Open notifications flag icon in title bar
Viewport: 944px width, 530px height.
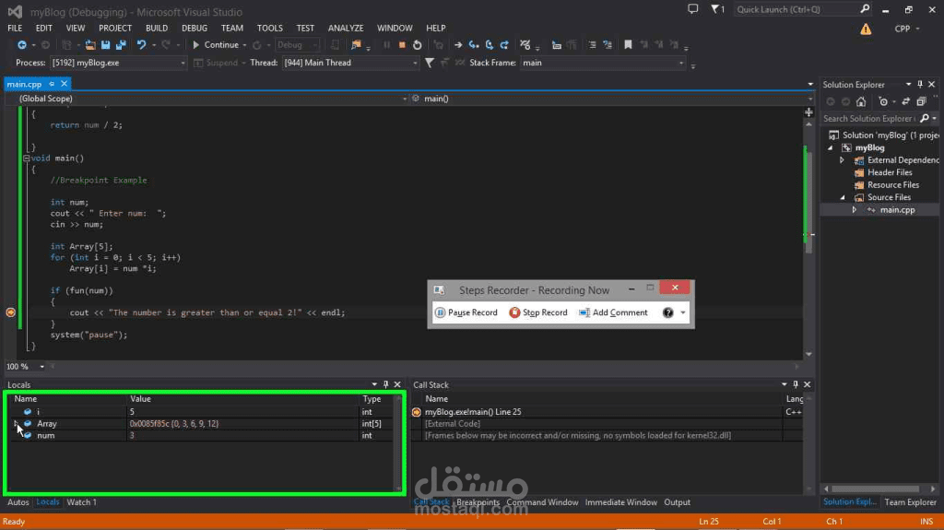click(x=717, y=9)
